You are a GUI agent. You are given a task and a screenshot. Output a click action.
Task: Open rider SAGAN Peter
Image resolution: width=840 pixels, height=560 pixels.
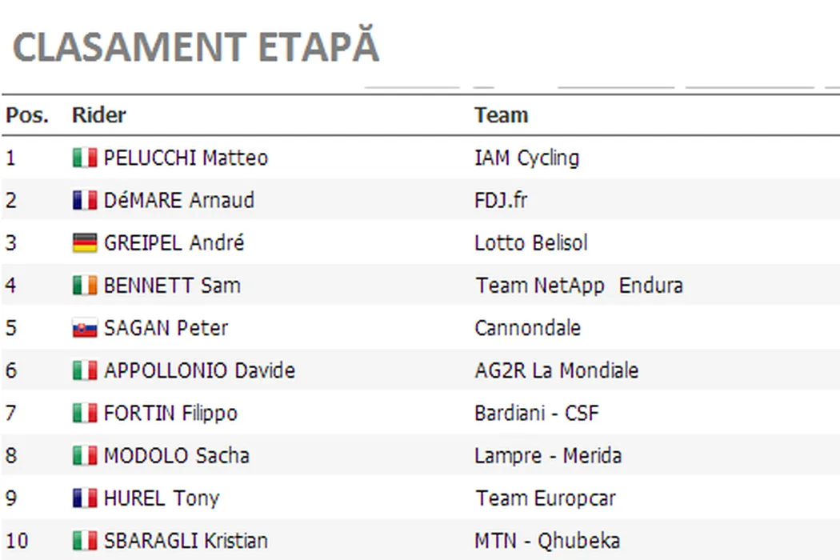166,328
